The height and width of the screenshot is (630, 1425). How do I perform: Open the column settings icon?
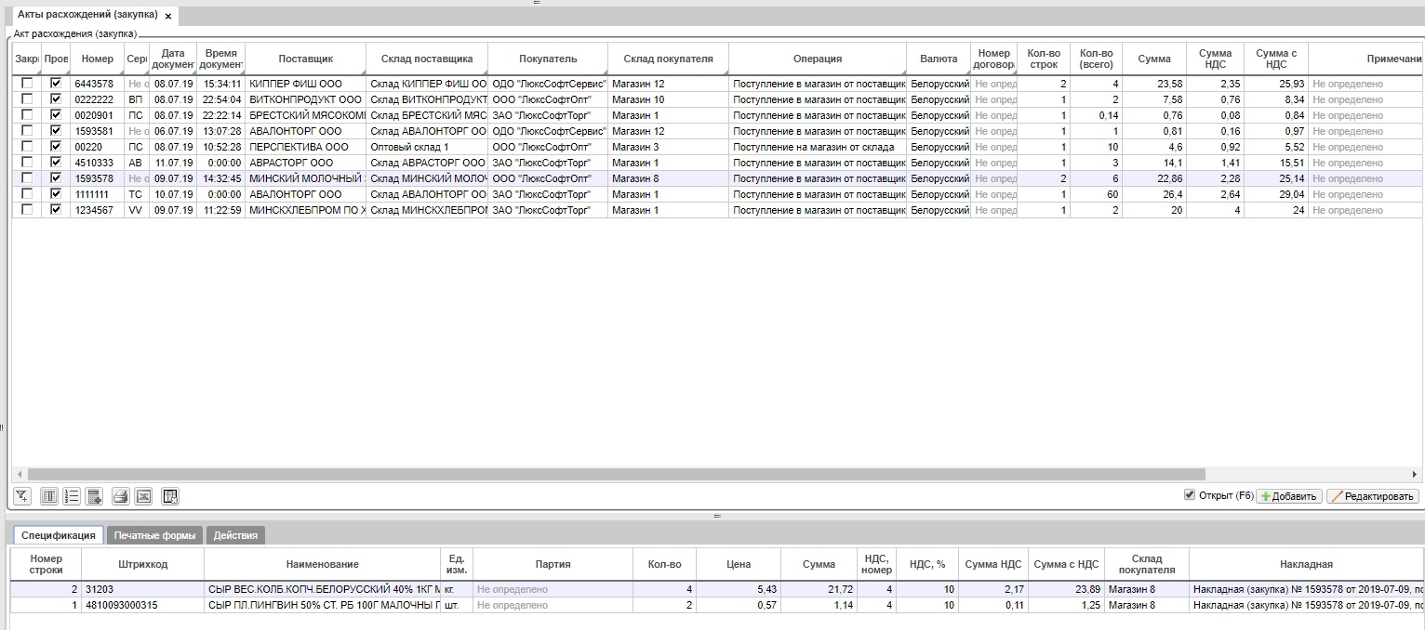tap(49, 497)
